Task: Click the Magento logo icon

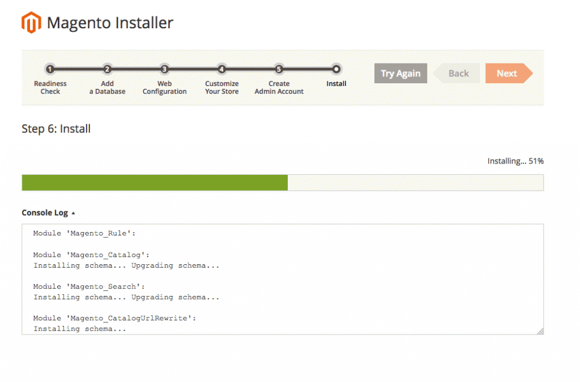Action: pos(31,23)
